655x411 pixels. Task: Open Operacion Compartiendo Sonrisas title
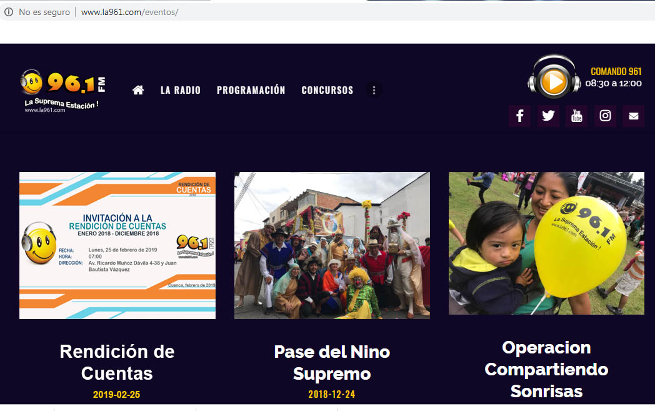(x=546, y=370)
